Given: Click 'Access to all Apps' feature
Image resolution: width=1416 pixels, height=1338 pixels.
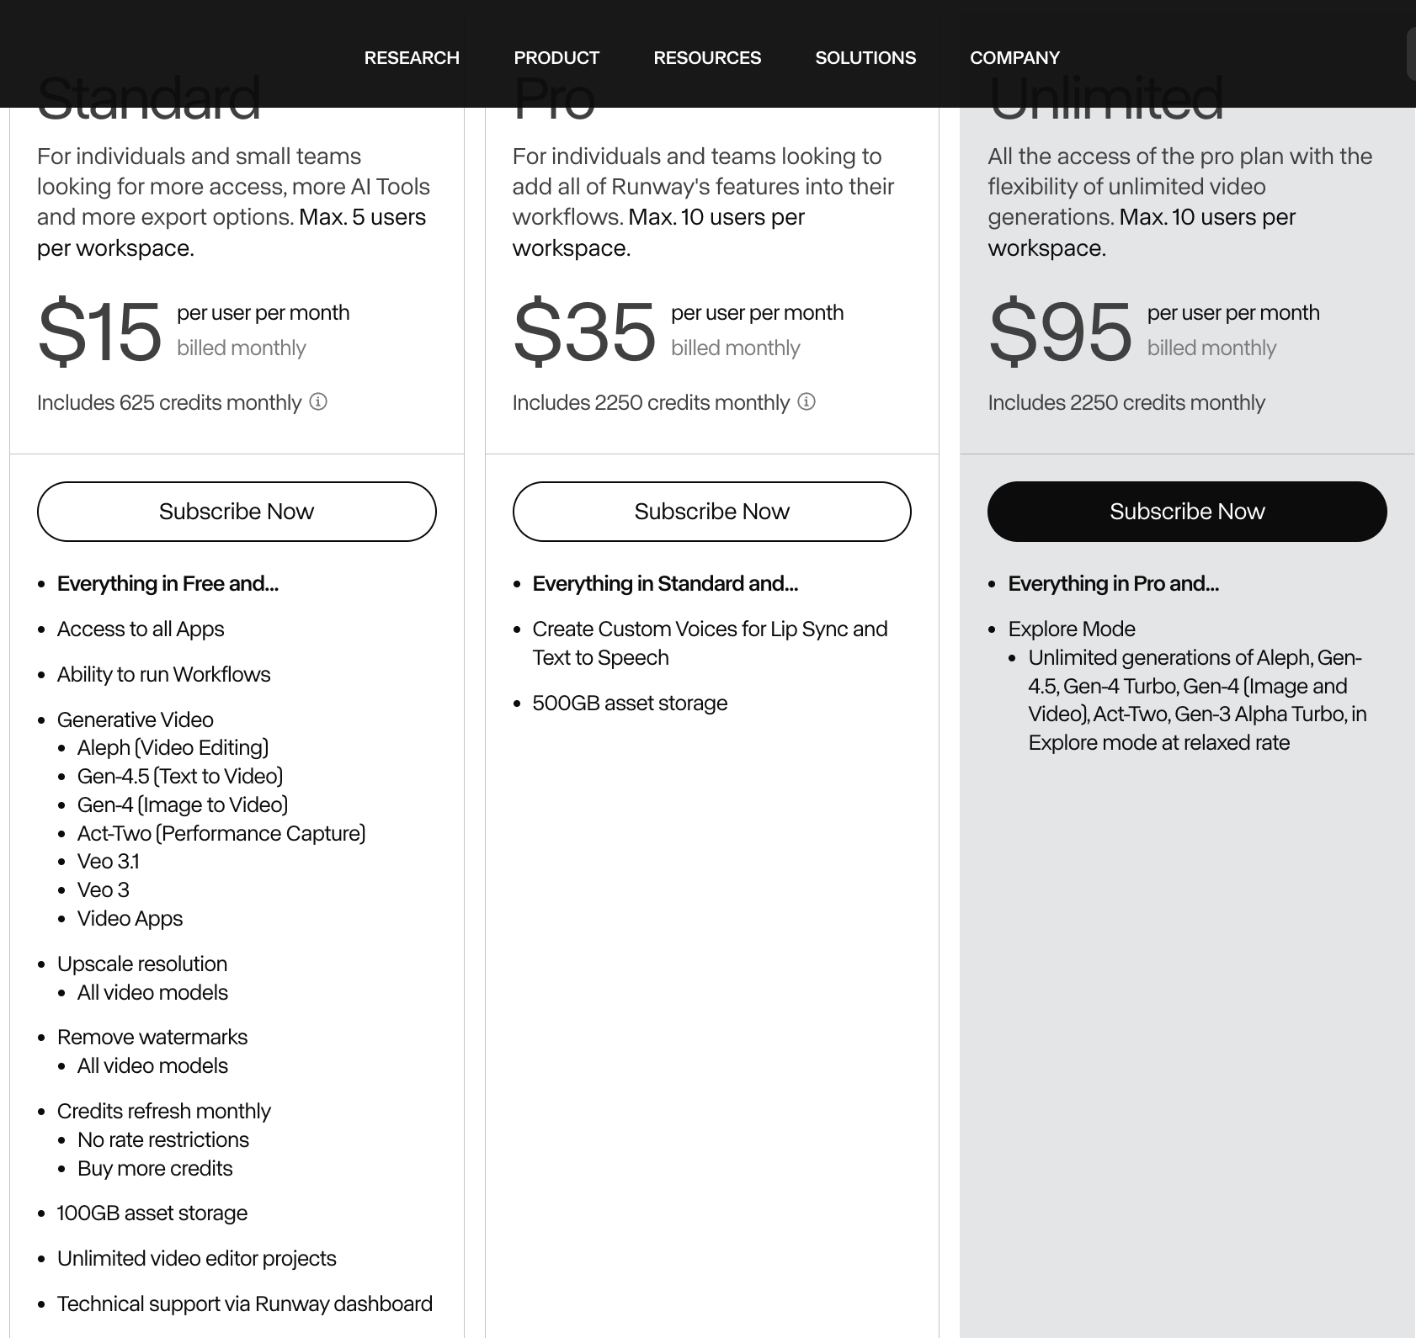Looking at the screenshot, I should 141,629.
